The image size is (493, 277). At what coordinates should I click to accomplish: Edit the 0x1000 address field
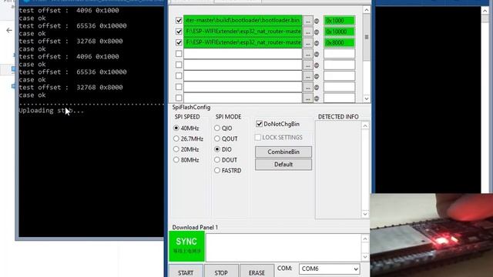pos(339,21)
